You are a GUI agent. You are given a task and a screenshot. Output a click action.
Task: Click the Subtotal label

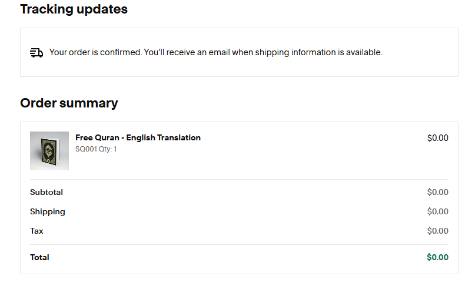point(46,193)
